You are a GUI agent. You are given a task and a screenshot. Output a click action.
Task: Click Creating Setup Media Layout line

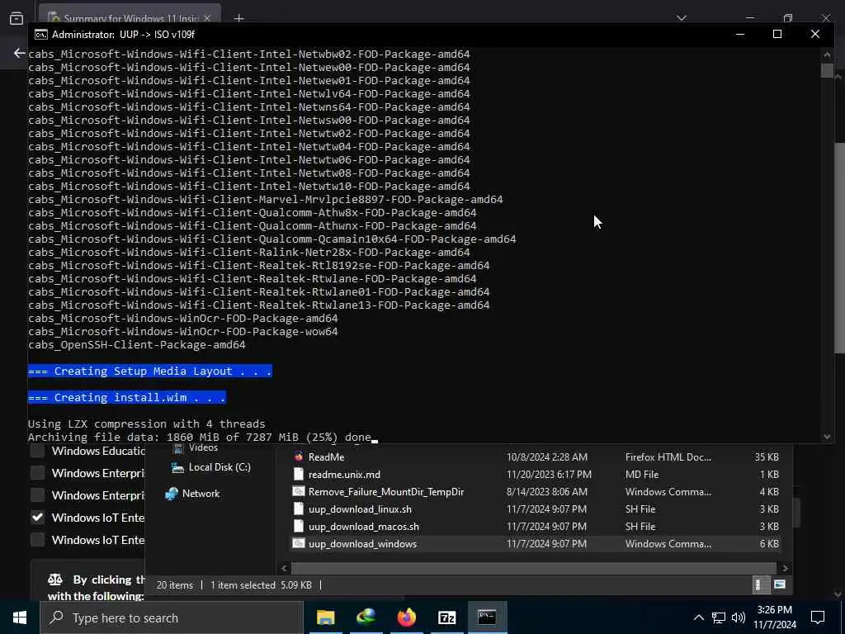pyautogui.click(x=150, y=371)
